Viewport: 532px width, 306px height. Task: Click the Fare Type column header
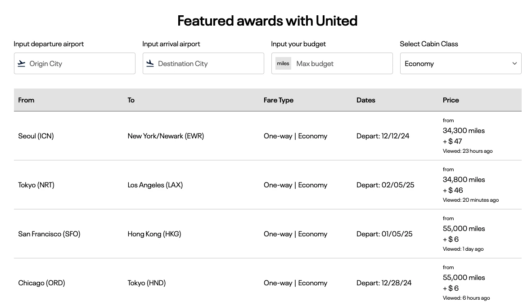tap(279, 100)
